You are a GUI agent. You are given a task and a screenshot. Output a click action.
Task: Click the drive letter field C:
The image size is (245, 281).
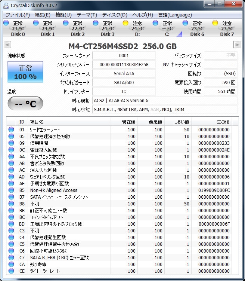click(124, 91)
